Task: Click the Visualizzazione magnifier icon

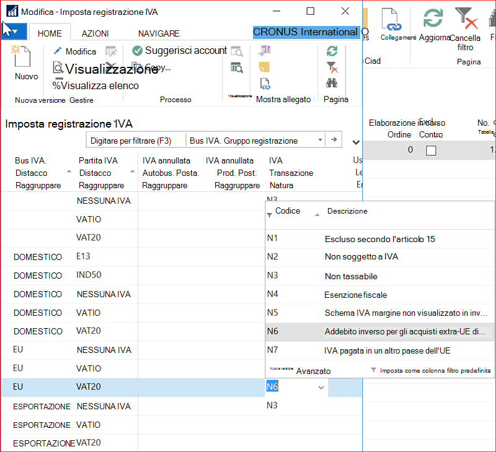Action: (x=58, y=68)
